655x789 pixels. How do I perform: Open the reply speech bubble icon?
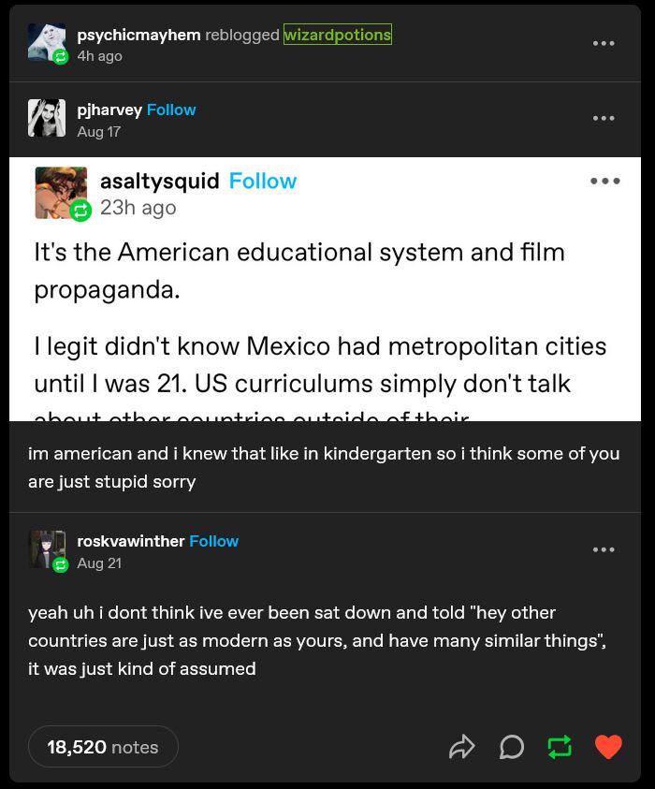(511, 747)
